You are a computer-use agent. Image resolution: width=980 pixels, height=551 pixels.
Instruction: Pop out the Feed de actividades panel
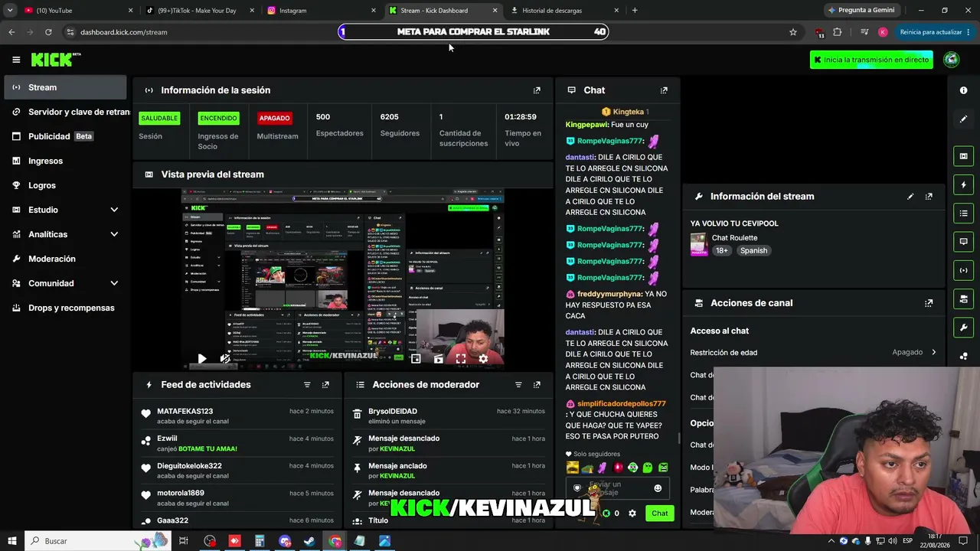tap(325, 385)
